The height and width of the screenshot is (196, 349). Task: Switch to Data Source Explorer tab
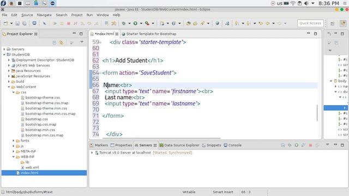coord(179,145)
